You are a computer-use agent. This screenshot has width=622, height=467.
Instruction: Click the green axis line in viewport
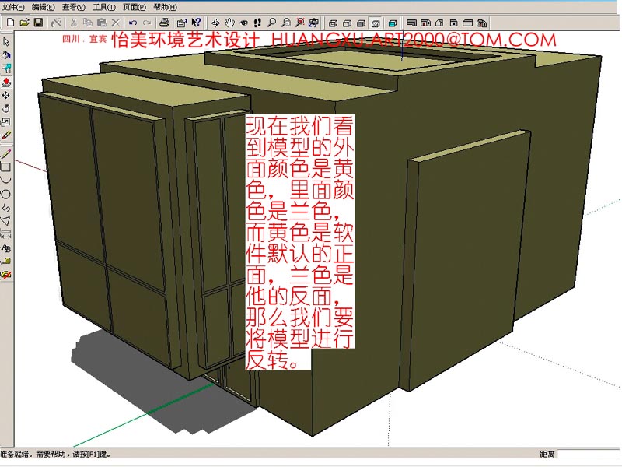[x=147, y=413]
